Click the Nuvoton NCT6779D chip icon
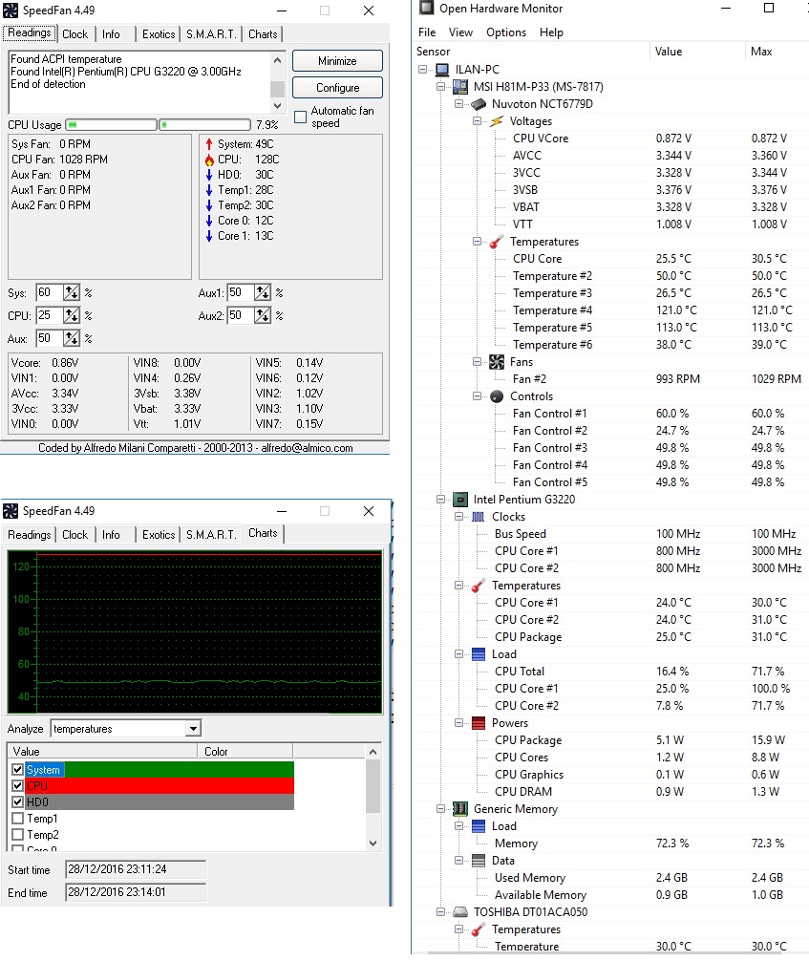Image resolution: width=809 pixels, height=961 pixels. pyautogui.click(x=479, y=103)
